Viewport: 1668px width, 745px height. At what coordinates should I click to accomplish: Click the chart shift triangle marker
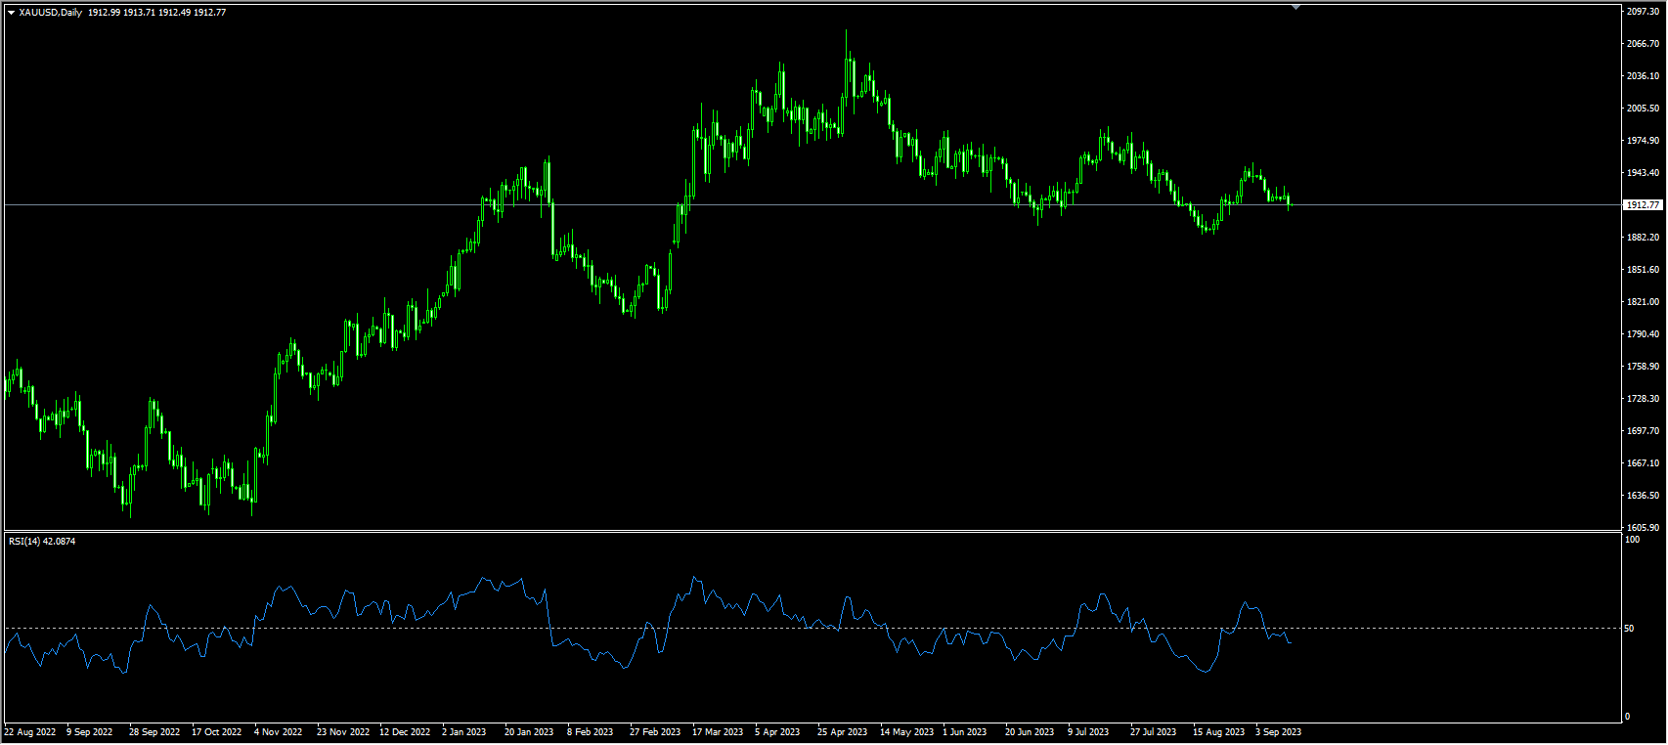pyautogui.click(x=1295, y=8)
